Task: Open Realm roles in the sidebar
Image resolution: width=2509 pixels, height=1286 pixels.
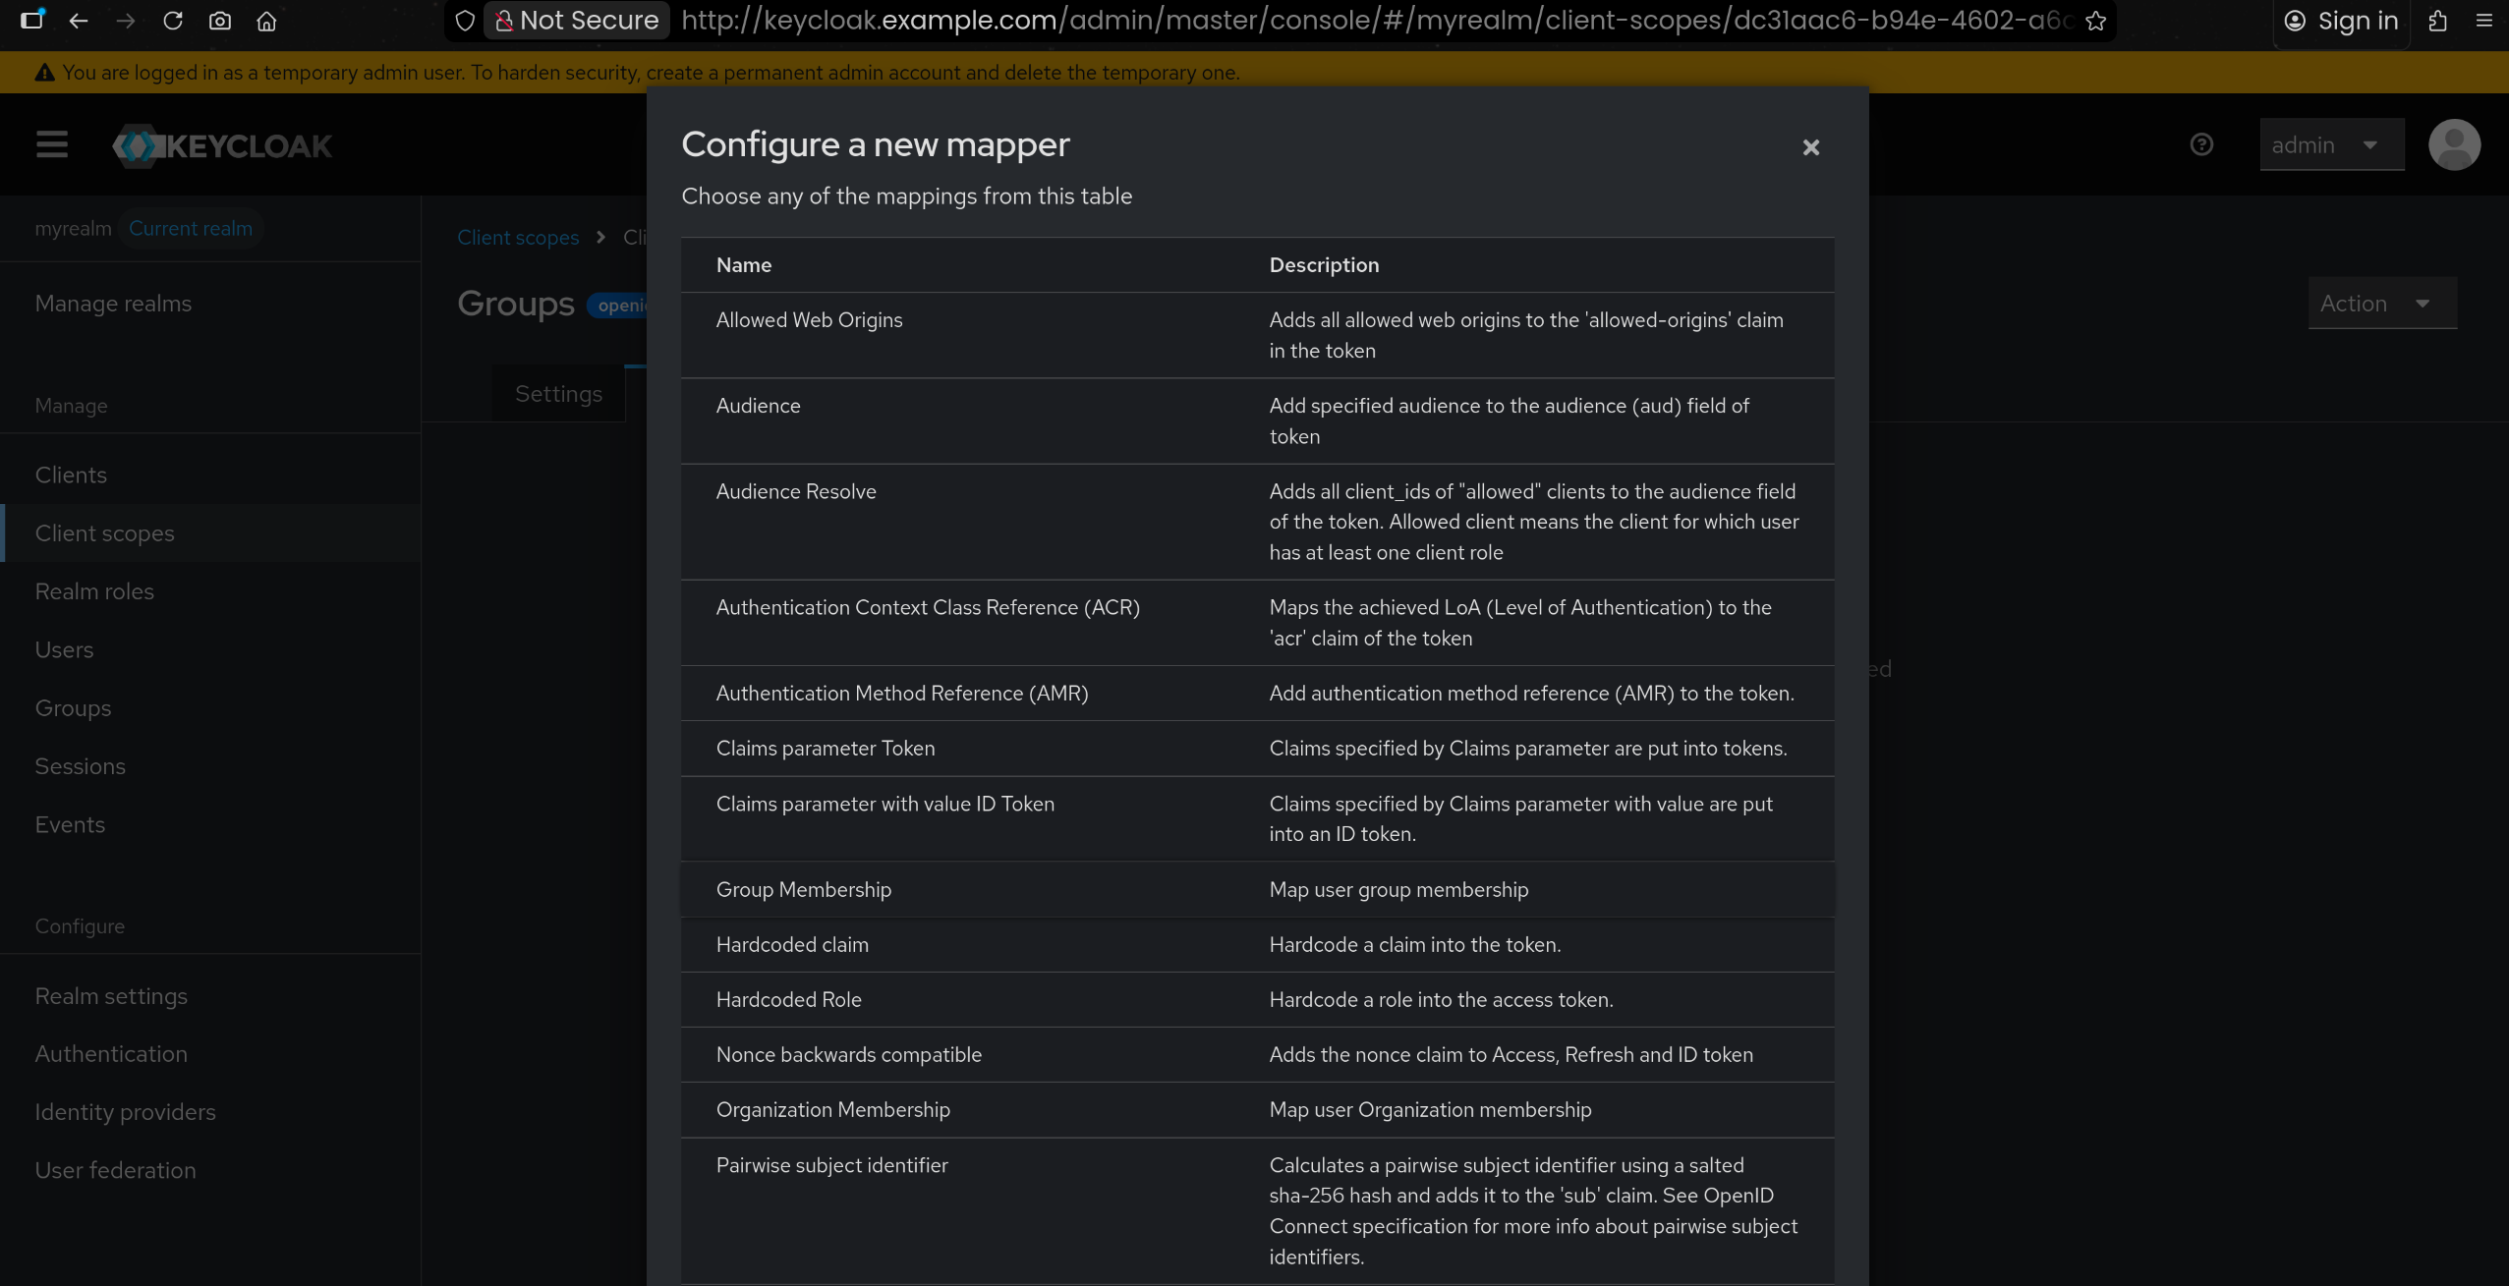Action: coord(94,591)
